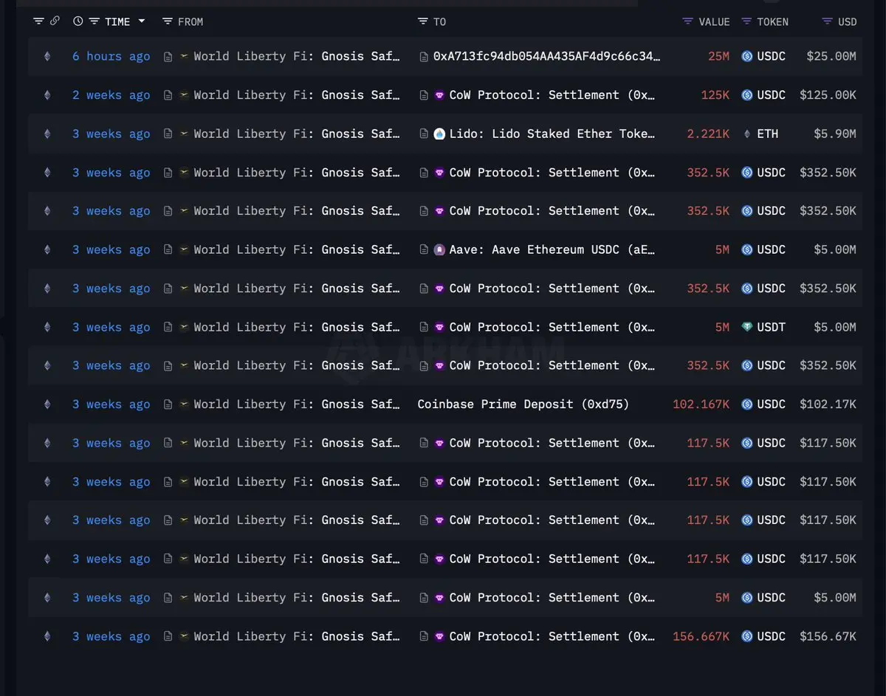Click USDC token icon in the 156.667K row
The width and height of the screenshot is (886, 696).
tap(746, 636)
